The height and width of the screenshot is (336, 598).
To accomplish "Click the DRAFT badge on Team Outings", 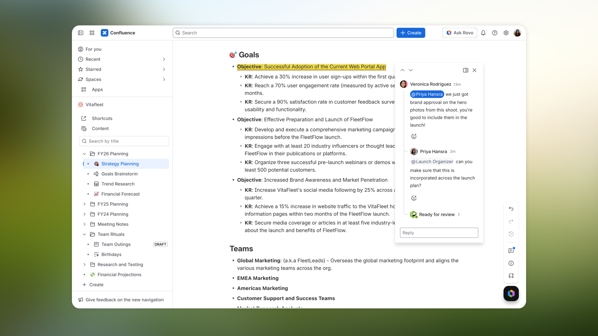I will coord(160,244).
